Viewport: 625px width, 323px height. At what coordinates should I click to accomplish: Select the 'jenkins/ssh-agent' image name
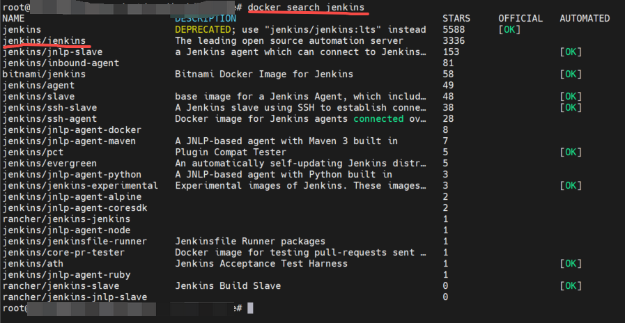[x=49, y=118]
